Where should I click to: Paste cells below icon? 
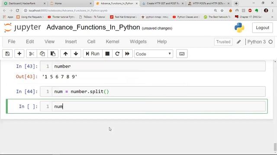[x=53, y=54]
